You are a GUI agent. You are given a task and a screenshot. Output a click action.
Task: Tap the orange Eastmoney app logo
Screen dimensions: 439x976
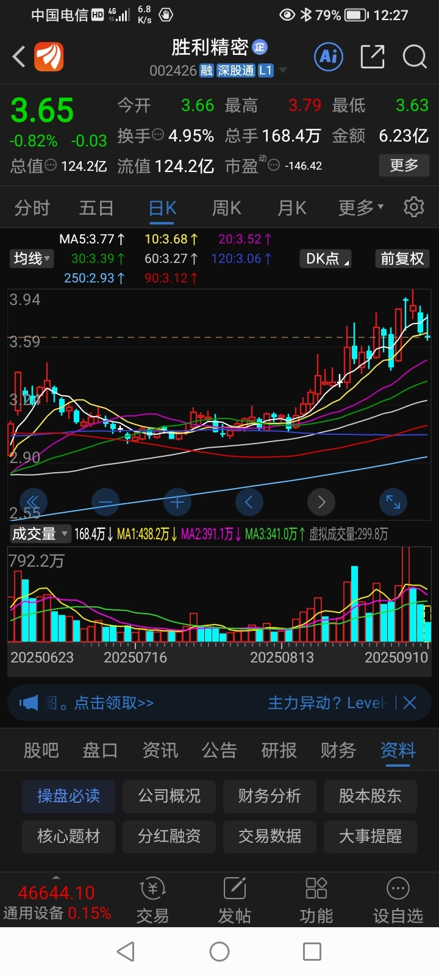click(x=49, y=57)
